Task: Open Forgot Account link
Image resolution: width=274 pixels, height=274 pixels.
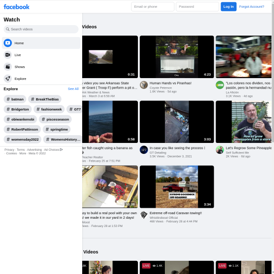Action: click(x=252, y=7)
